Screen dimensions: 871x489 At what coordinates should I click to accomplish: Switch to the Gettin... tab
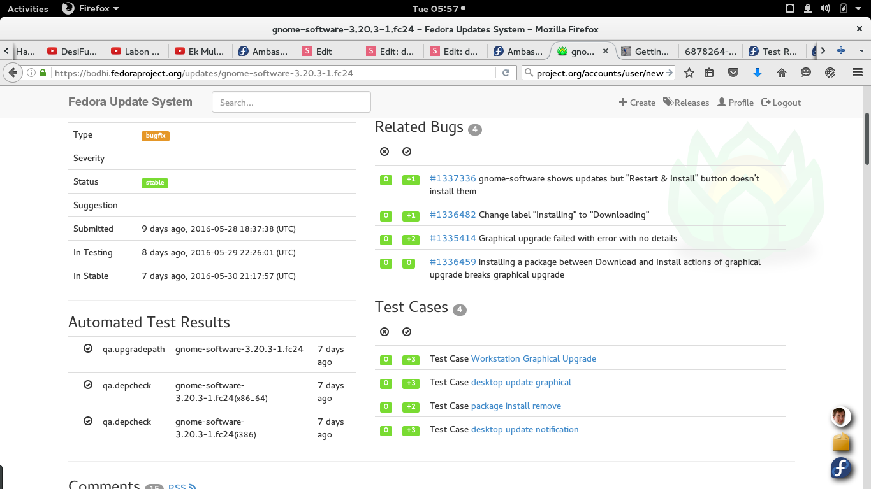pyautogui.click(x=646, y=52)
